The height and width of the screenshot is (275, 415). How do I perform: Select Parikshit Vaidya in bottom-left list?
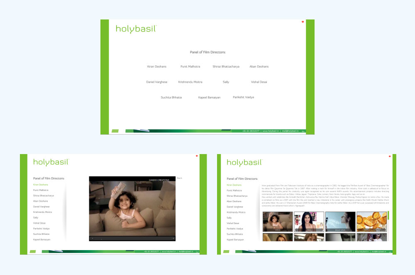pos(41,229)
